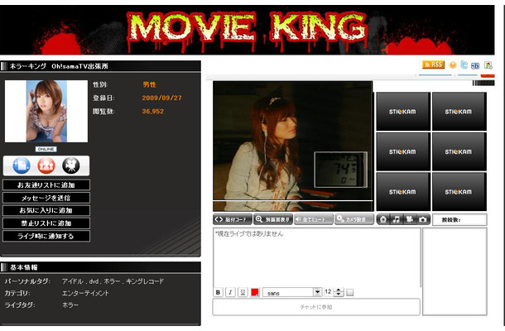This screenshot has width=505, height=331.
Task: Click the photo snapshot camera icon
Action: click(x=423, y=219)
